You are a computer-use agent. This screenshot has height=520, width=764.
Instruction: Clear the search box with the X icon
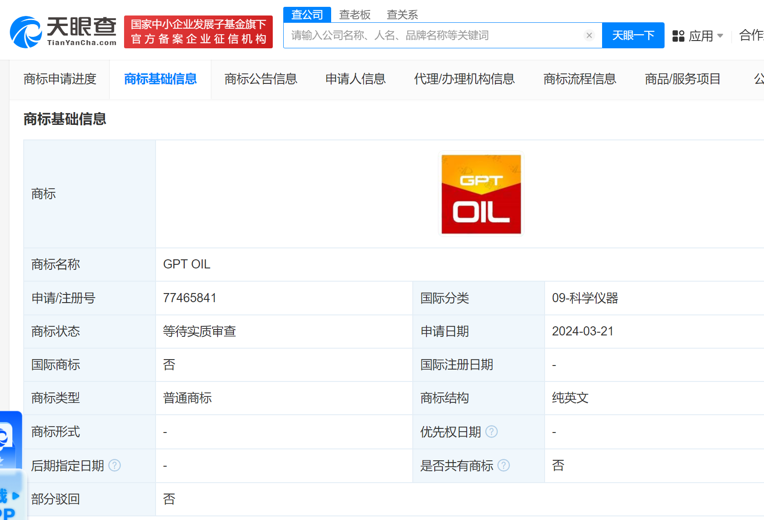589,36
